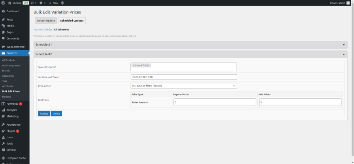This screenshot has height=164, width=354.
Task: Click the diamond-shaped LiteSpeed icon in admin bar
Action: [62, 3]
